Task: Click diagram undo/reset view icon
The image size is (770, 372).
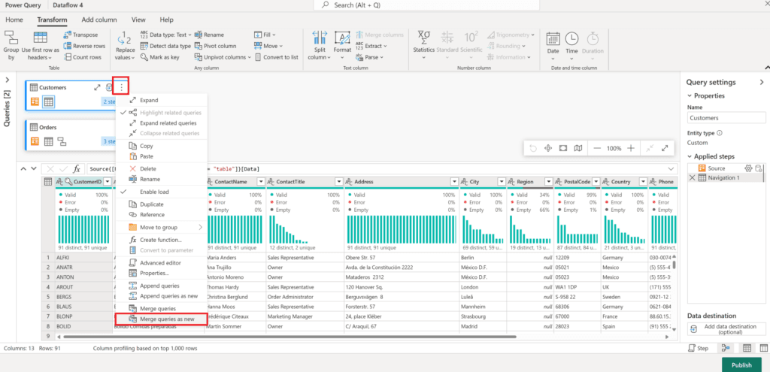Action: [533, 148]
